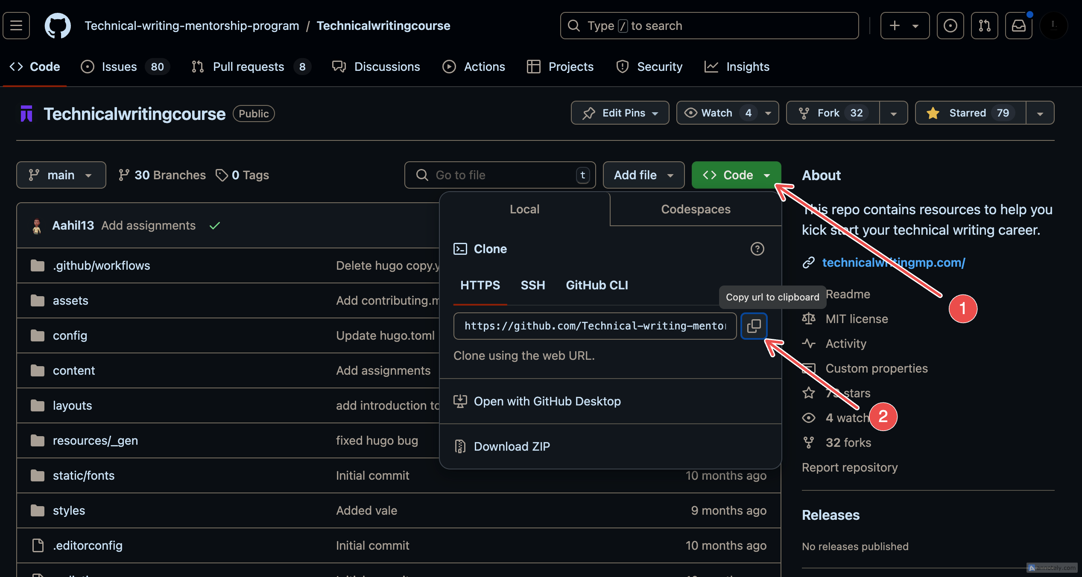The width and height of the screenshot is (1082, 577).
Task: Open the notifications inbox icon
Action: pos(1018,26)
